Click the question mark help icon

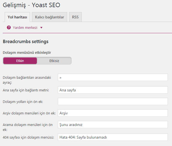(9, 27)
